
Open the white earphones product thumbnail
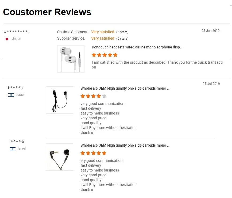coord(71,59)
